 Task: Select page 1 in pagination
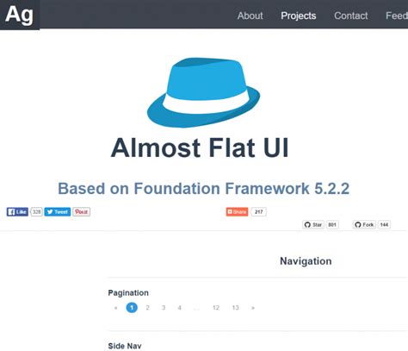(132, 308)
